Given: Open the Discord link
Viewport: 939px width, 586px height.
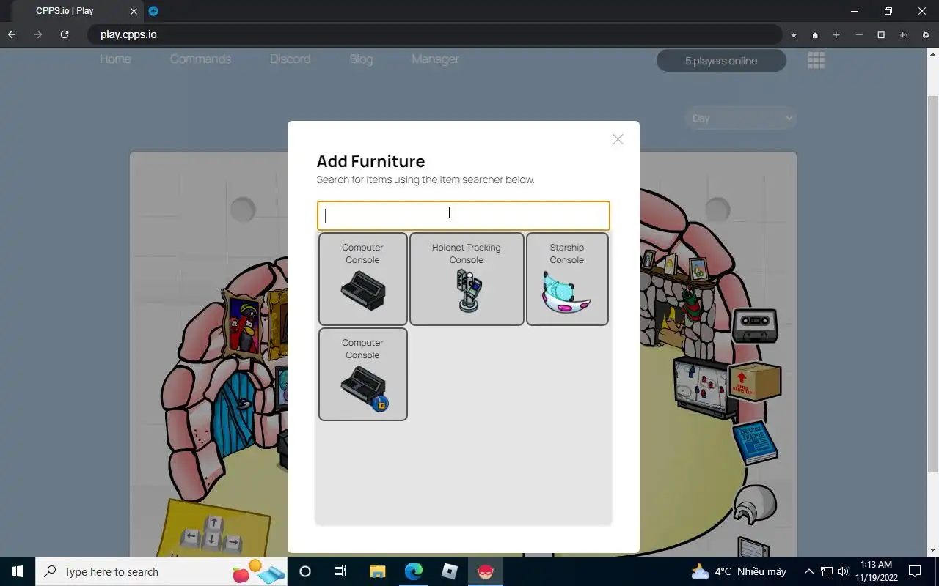Looking at the screenshot, I should 290,59.
